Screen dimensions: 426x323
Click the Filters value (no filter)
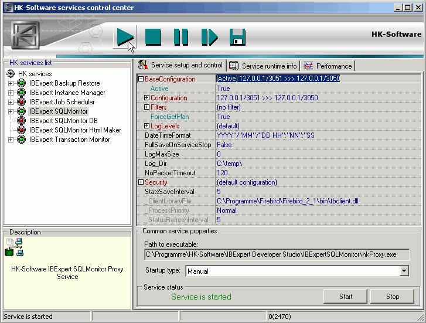[x=318, y=107]
